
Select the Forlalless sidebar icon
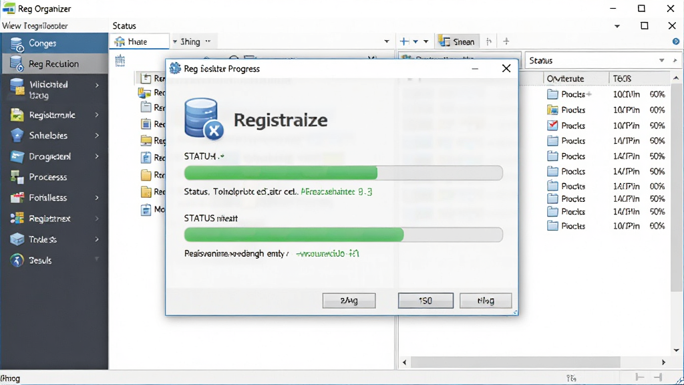pos(17,198)
